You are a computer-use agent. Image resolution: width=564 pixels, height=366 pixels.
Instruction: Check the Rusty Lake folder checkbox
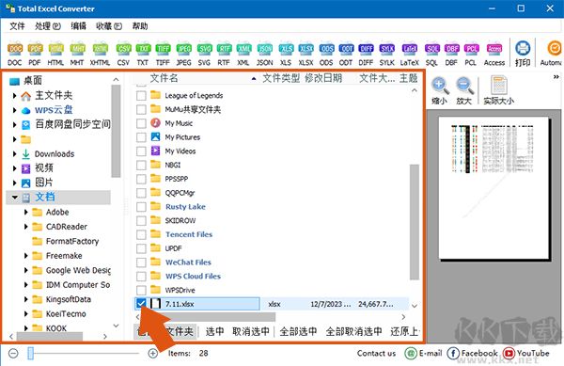pos(141,207)
